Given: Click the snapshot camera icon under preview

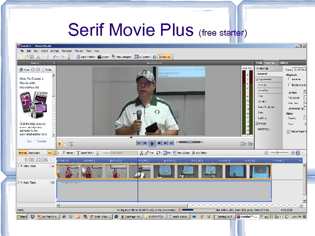Looking at the screenshot, I should coord(250,144).
